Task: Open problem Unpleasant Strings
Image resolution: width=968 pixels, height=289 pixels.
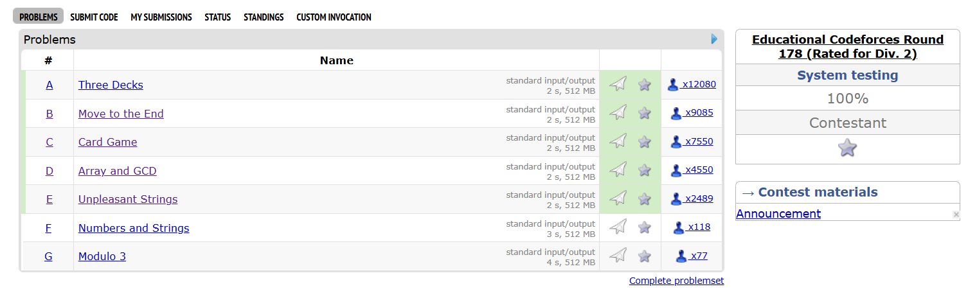Action: (128, 199)
